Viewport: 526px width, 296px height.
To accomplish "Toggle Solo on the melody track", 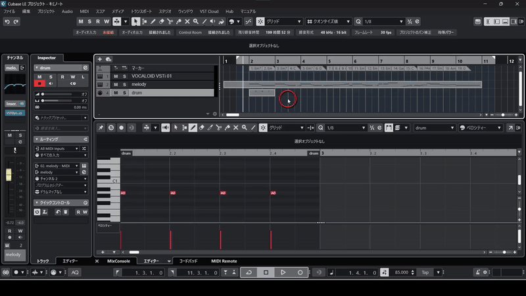I will click(124, 84).
